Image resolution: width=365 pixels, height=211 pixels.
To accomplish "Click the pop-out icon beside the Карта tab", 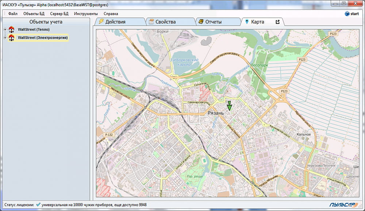I will click(x=277, y=22).
